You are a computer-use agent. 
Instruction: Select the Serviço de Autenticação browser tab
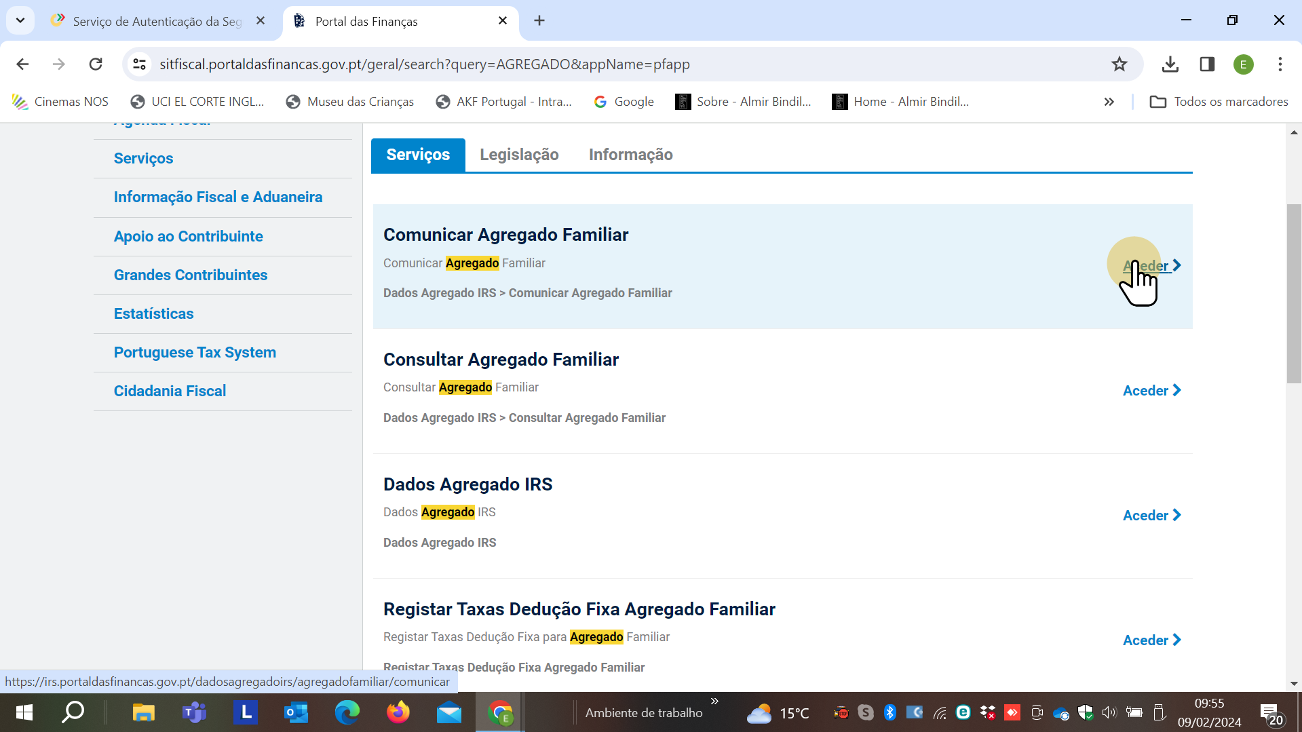coord(156,21)
